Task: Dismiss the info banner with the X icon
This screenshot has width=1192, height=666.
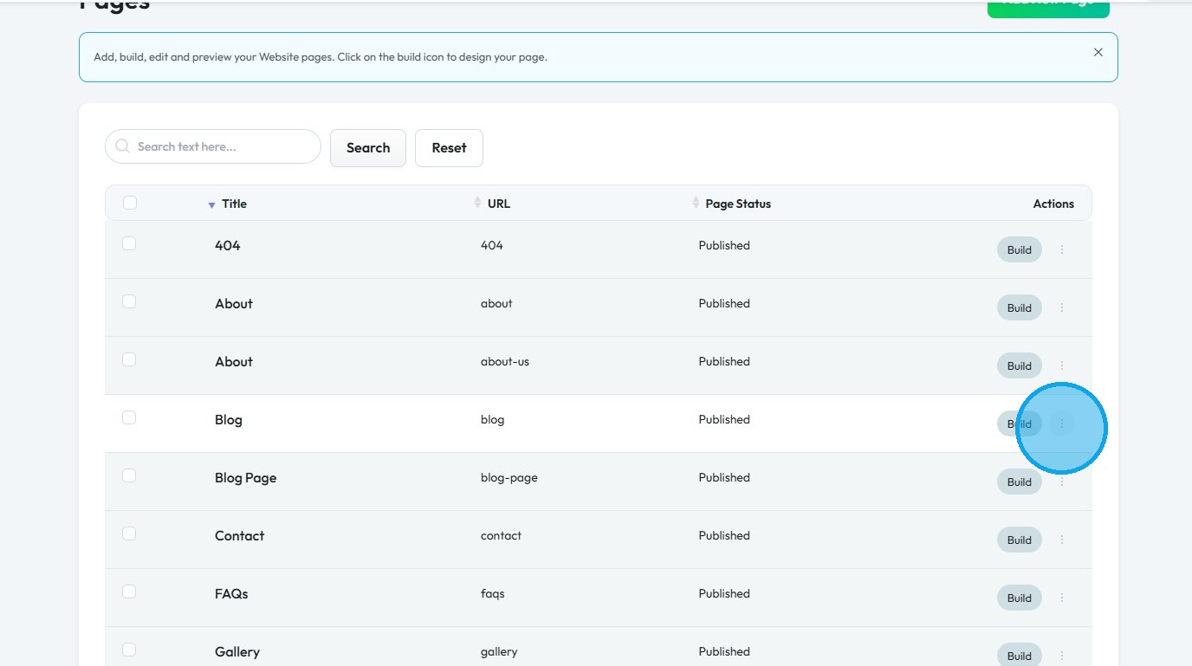Action: pyautogui.click(x=1098, y=52)
